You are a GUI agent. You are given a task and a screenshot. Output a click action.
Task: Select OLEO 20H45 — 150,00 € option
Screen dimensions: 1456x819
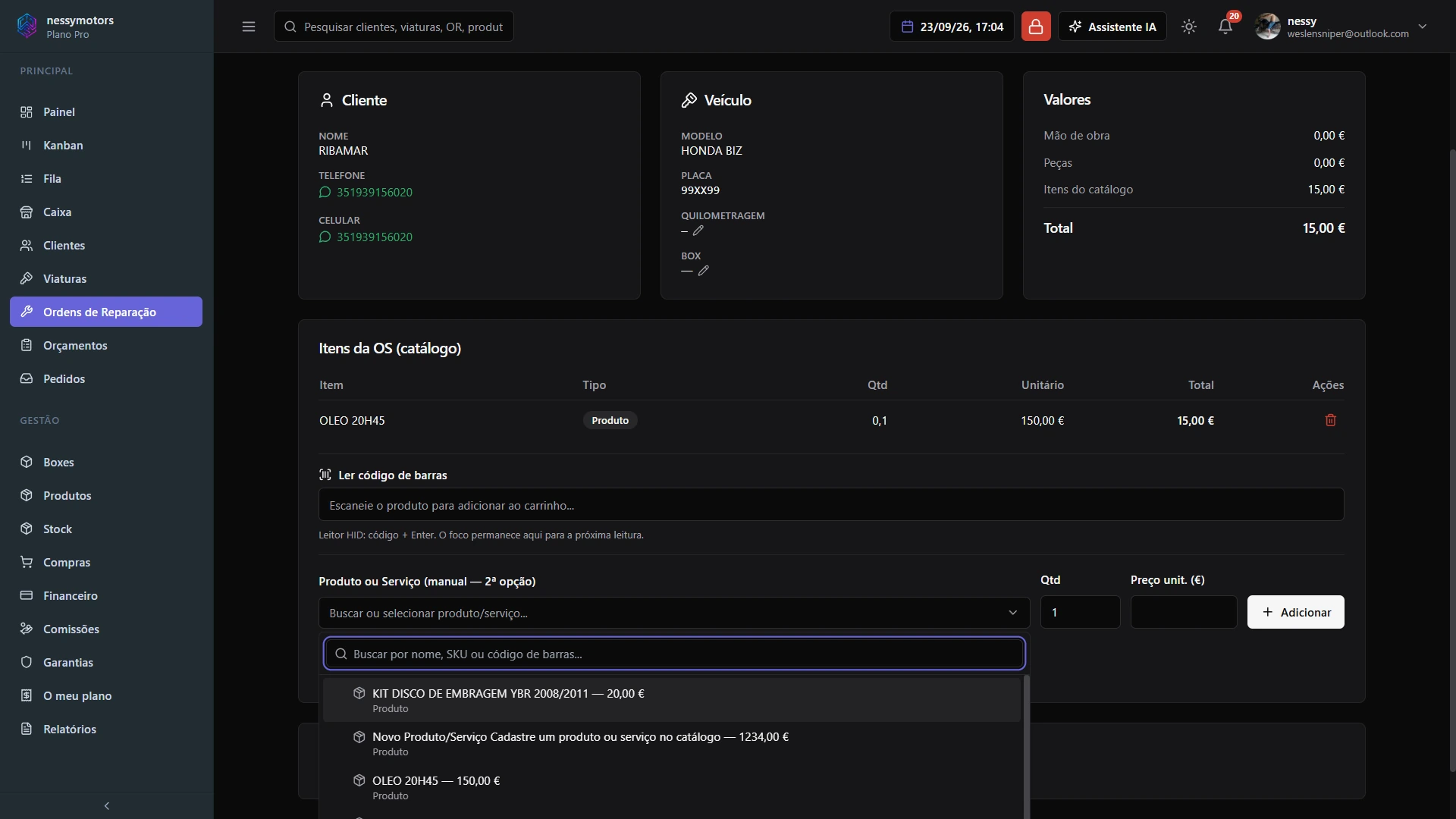(x=672, y=787)
